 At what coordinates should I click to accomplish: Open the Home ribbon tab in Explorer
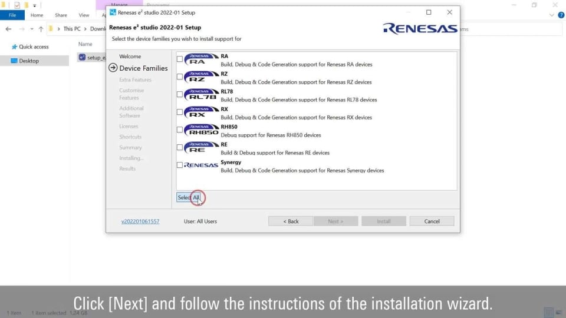37,15
